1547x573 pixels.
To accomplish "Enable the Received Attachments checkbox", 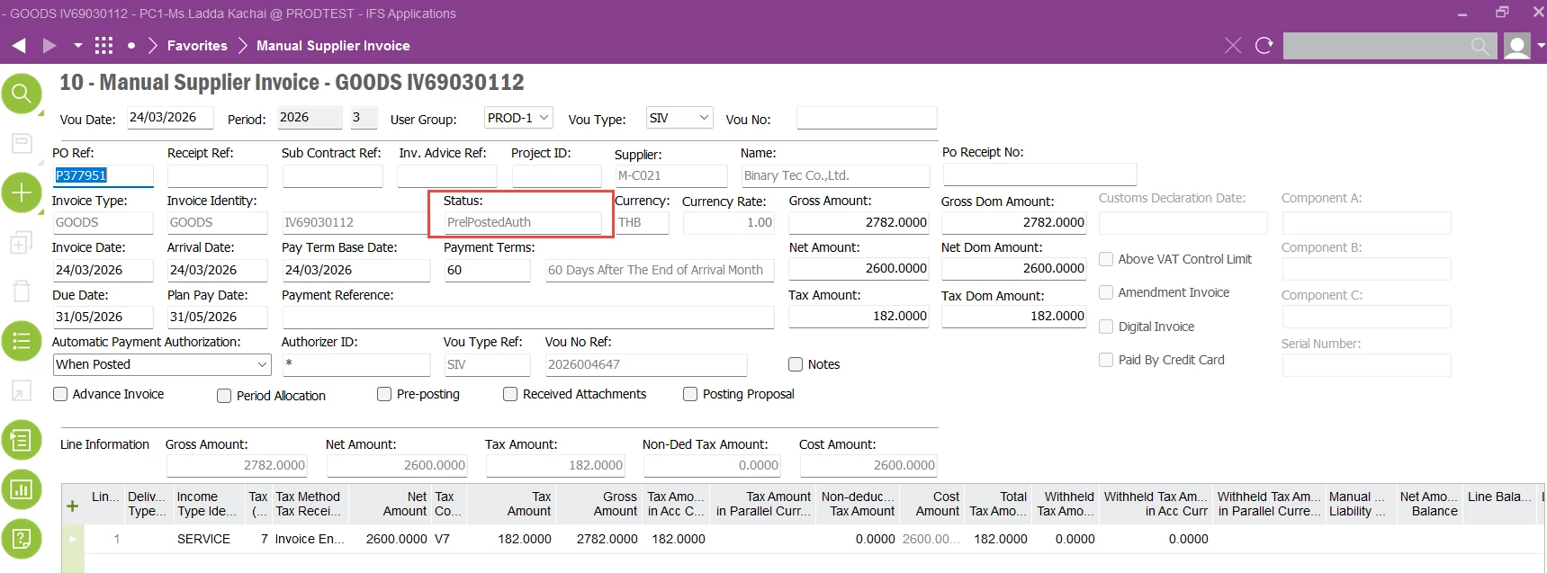I will (x=510, y=394).
